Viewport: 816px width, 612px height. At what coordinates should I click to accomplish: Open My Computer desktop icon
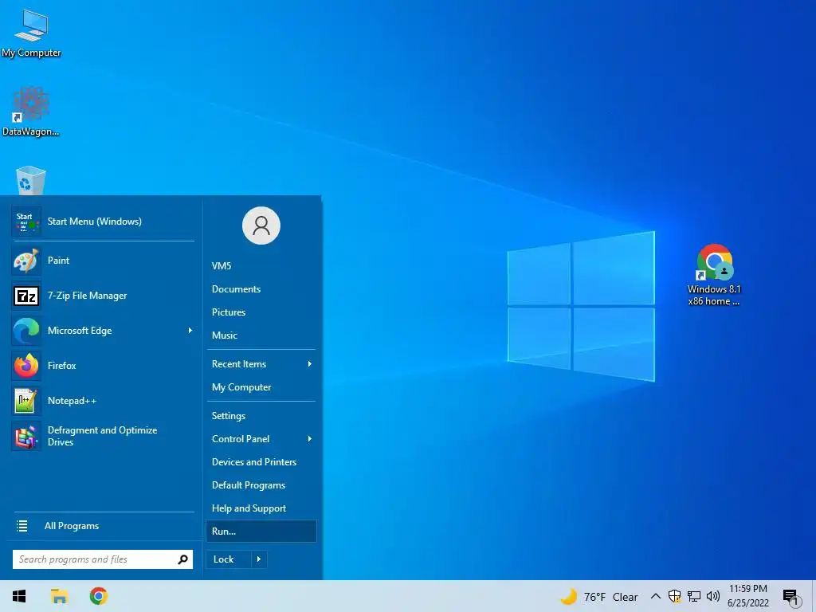pos(31,32)
